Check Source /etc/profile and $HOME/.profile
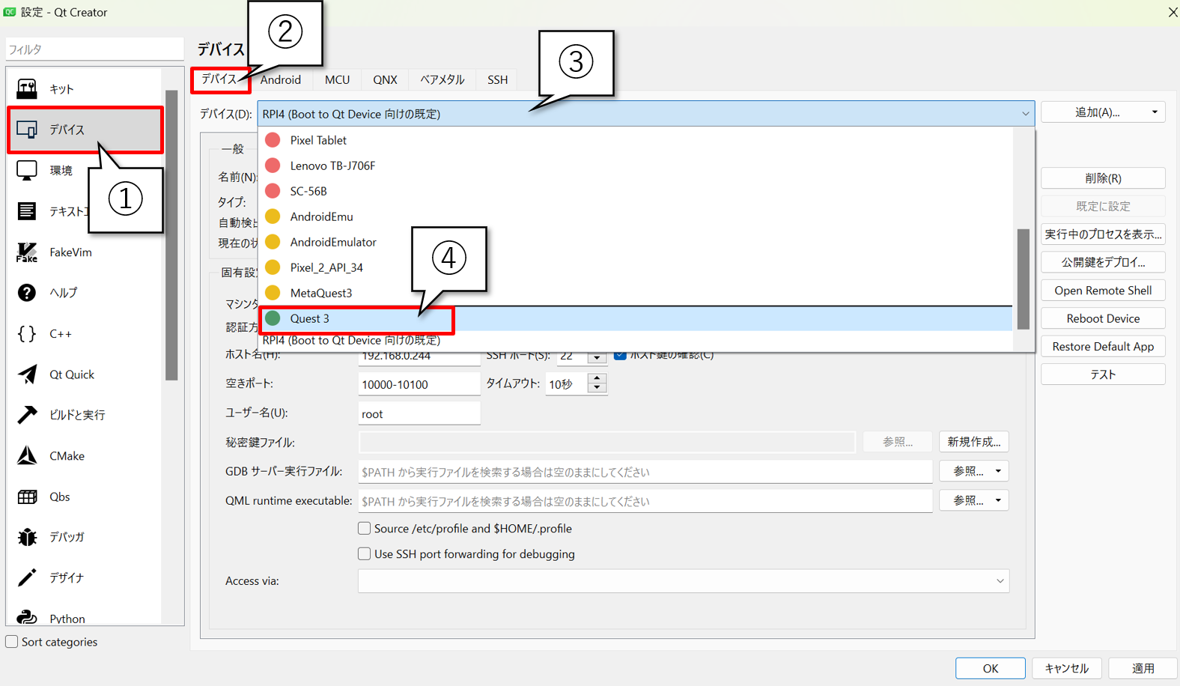1180x686 pixels. coord(365,529)
